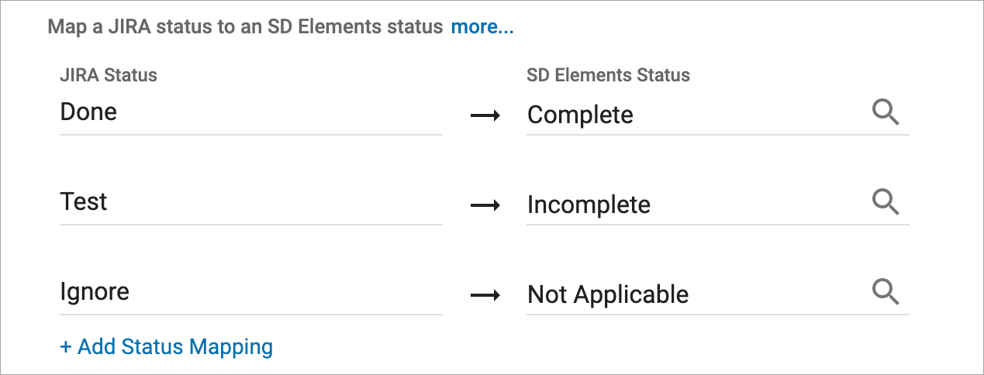Click the plus sign before Add Status Mapping
984x375 pixels.
click(x=66, y=346)
